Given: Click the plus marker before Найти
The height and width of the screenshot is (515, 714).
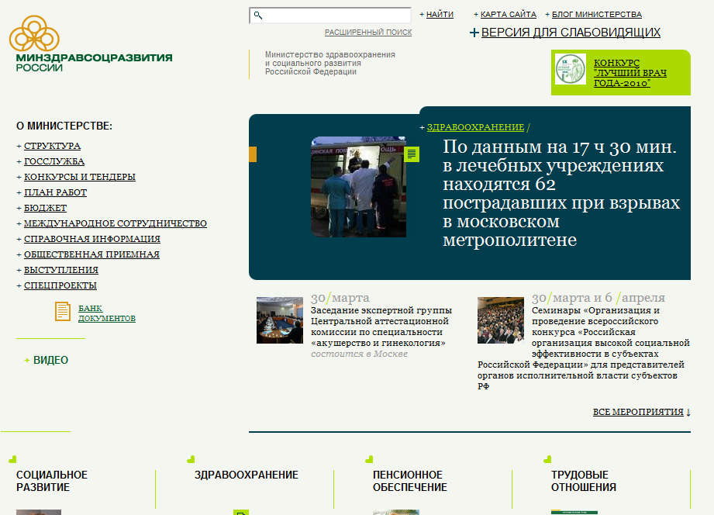Looking at the screenshot, I should point(422,15).
